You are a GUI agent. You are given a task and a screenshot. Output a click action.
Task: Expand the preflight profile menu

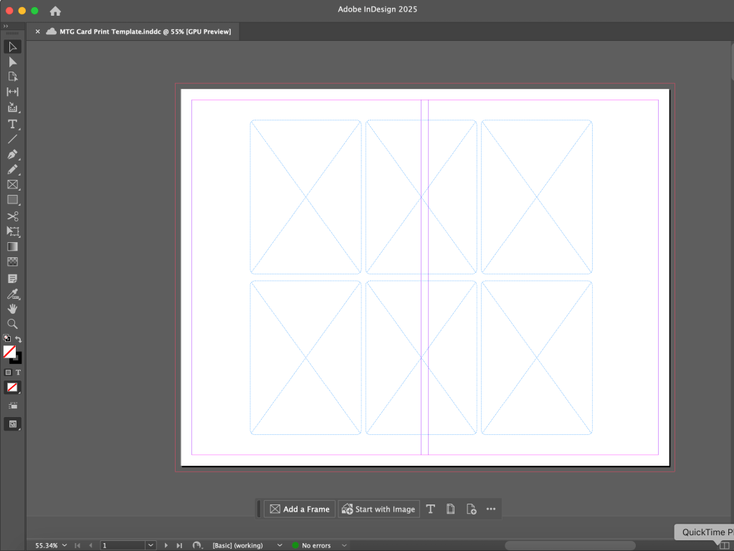tap(280, 546)
